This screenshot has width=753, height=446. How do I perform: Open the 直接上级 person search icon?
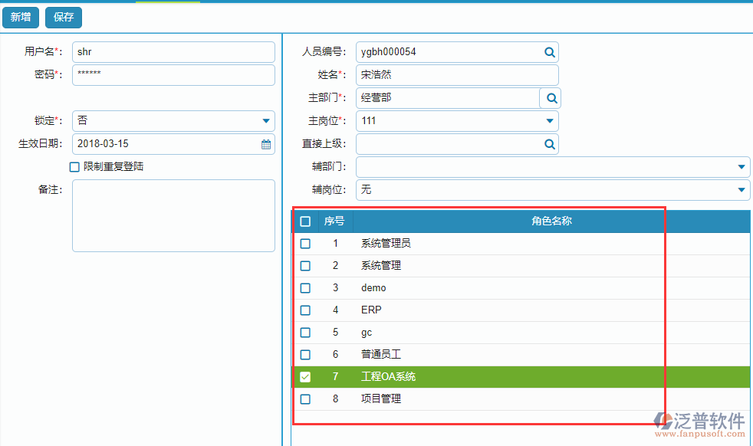(550, 143)
